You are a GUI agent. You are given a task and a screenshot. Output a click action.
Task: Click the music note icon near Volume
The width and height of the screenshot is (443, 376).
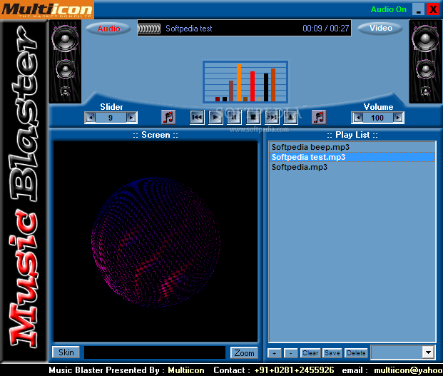click(x=319, y=117)
